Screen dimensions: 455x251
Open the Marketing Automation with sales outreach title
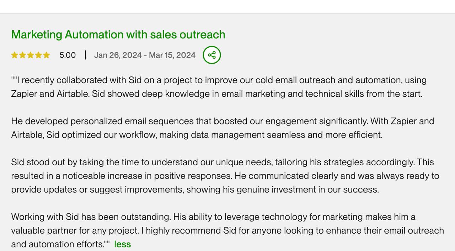118,34
